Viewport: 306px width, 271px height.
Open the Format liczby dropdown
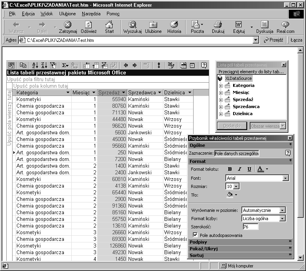pos(282,218)
